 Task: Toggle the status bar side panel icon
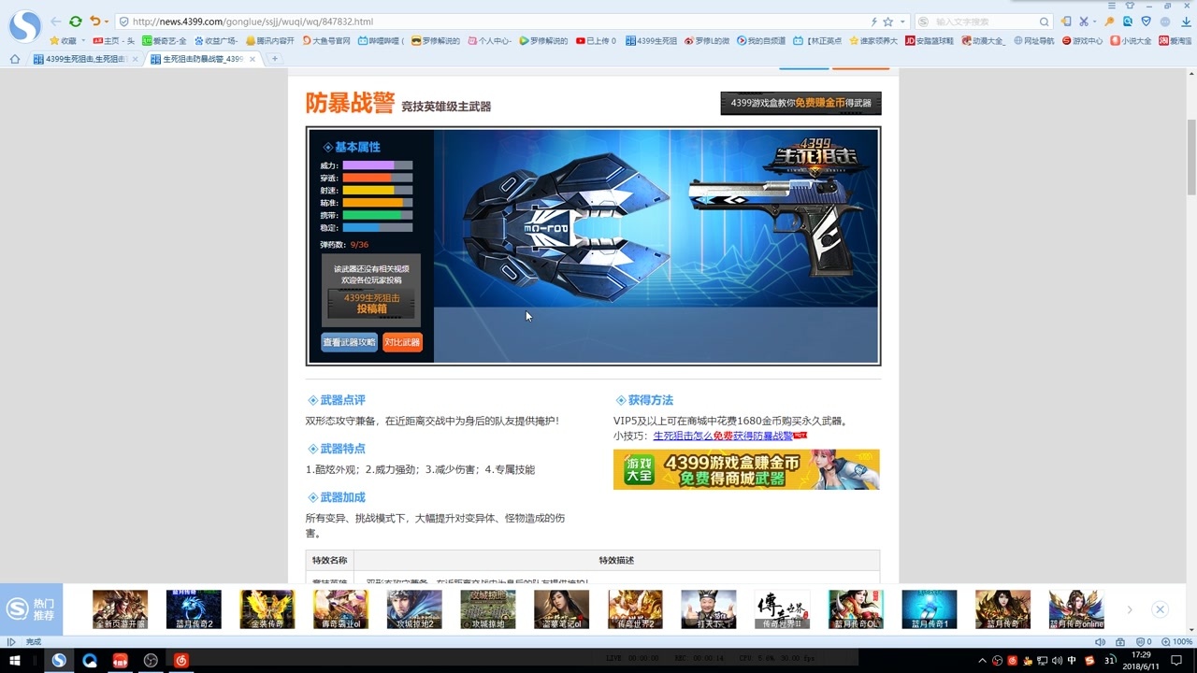click(11, 641)
